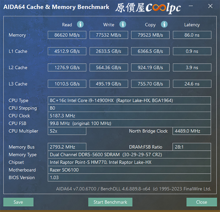Click L1 Cache Read value 4512.9 GB/s
This screenshot has height=212, width=220.
point(67,51)
